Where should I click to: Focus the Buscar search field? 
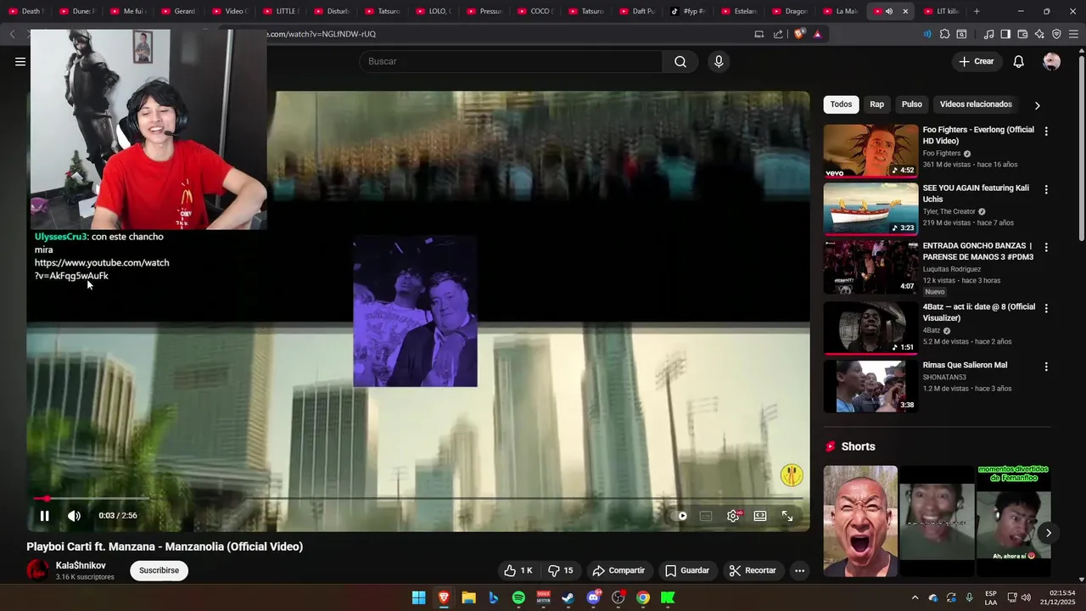[x=512, y=61]
